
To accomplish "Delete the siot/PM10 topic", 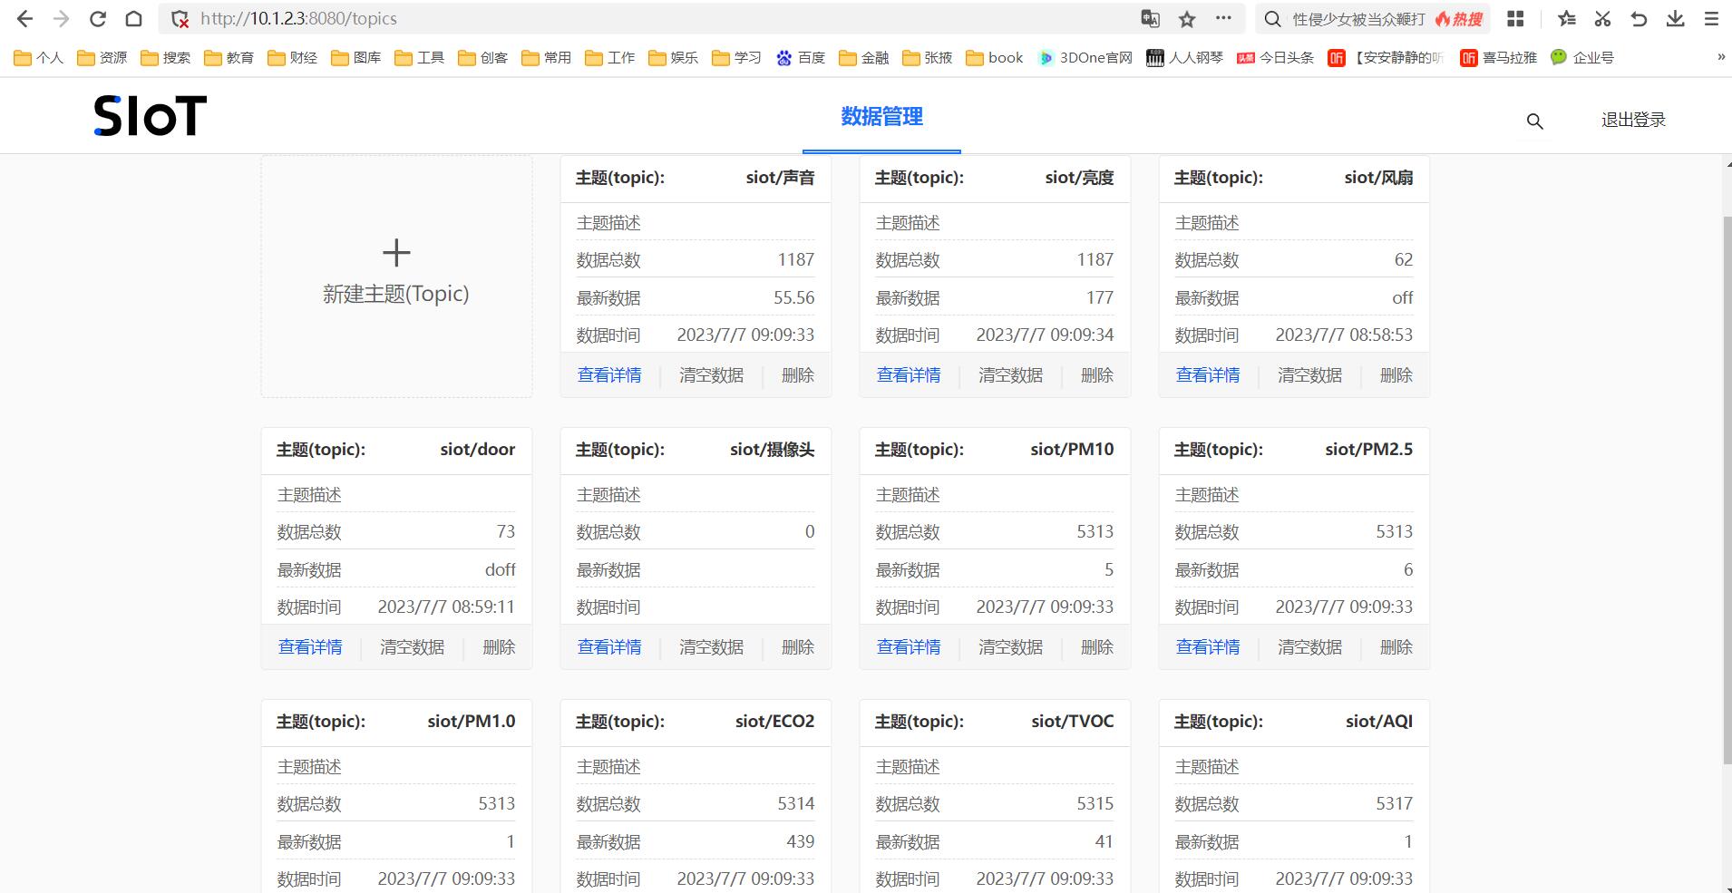I will (1097, 647).
